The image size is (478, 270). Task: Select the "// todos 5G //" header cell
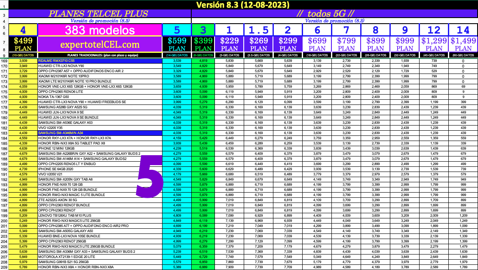334,14
